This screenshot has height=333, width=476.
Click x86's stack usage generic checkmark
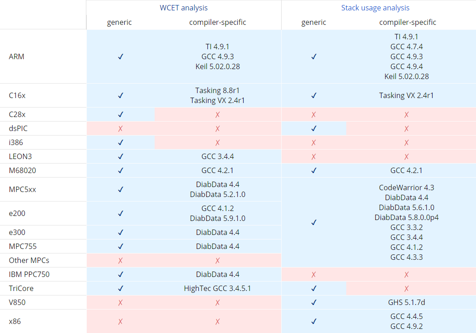point(314,321)
